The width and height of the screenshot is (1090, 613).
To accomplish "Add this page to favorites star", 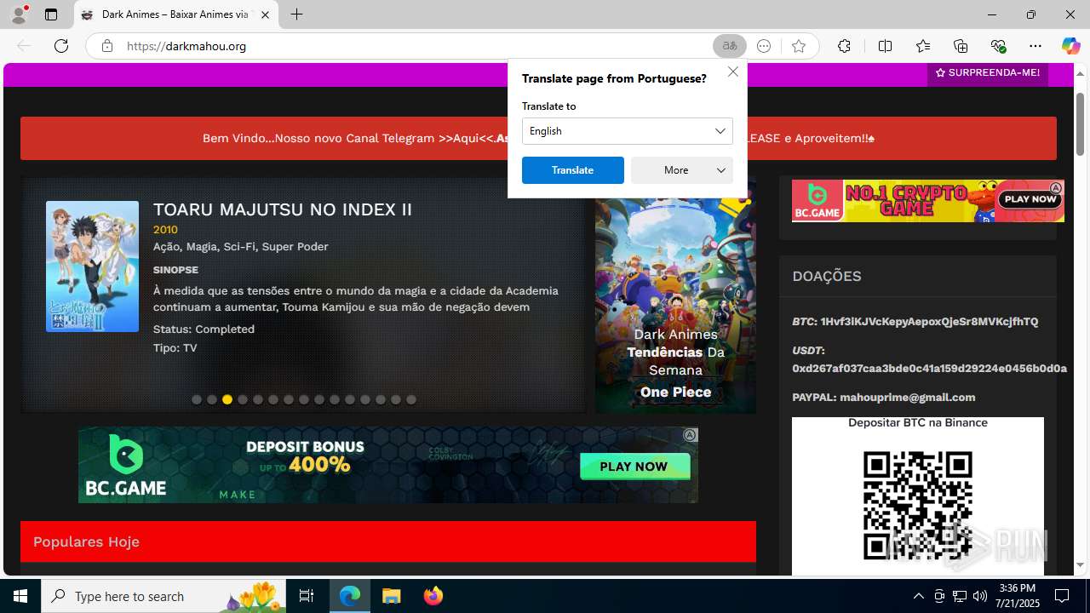I will (x=798, y=46).
